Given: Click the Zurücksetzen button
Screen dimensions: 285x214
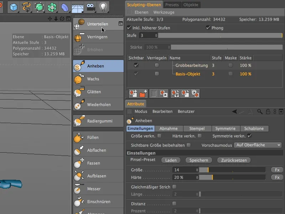Looking at the screenshot, I should pos(234,160).
